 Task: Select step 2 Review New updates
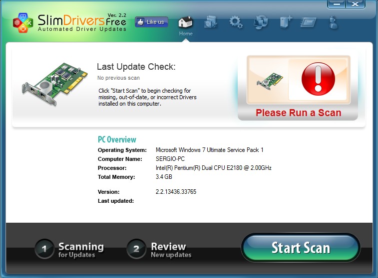tap(160, 250)
